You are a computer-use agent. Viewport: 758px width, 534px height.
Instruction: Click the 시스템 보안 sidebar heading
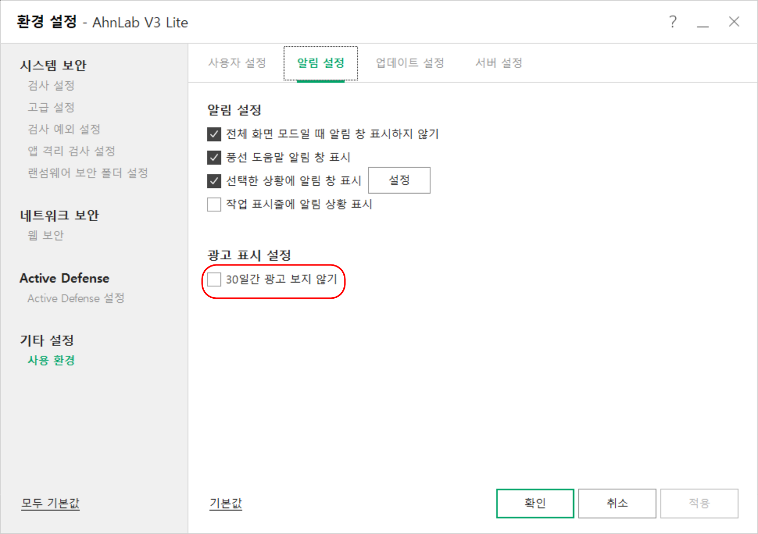click(53, 66)
